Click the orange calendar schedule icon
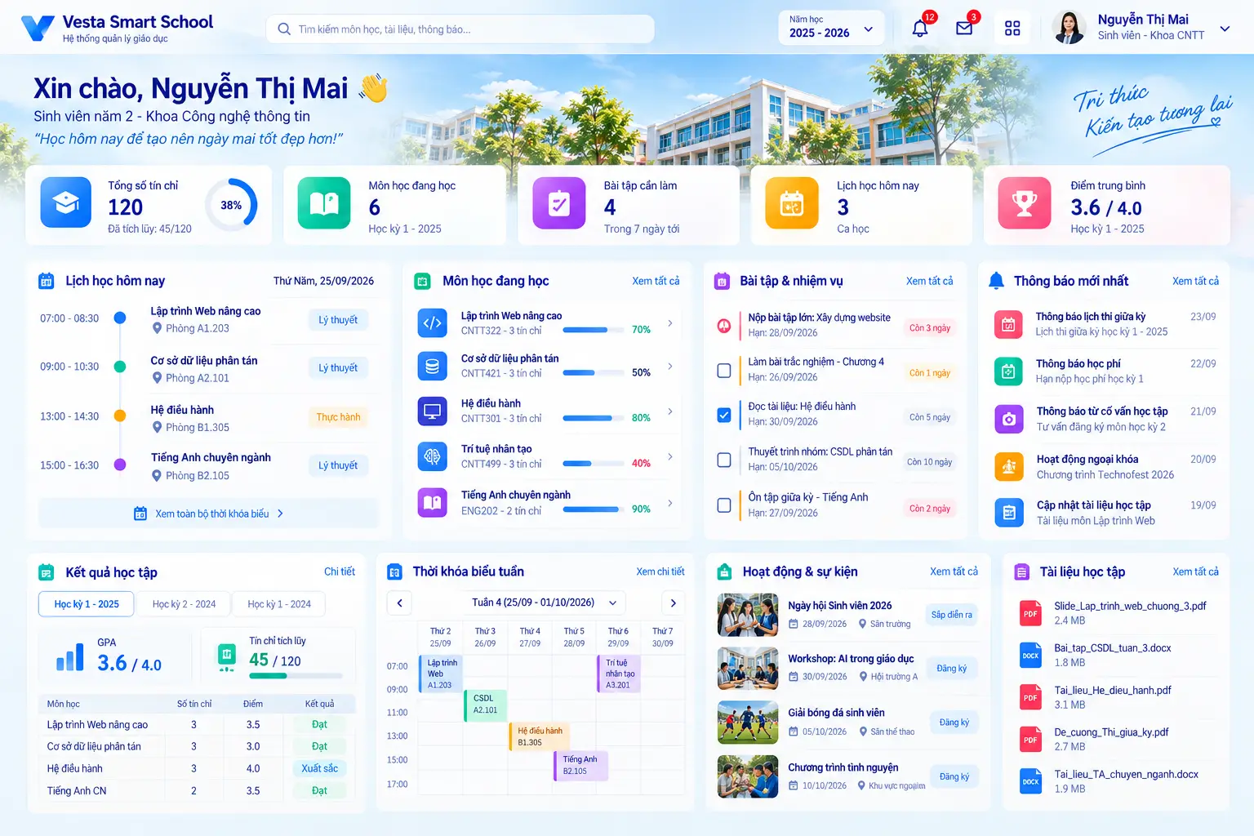 point(792,202)
